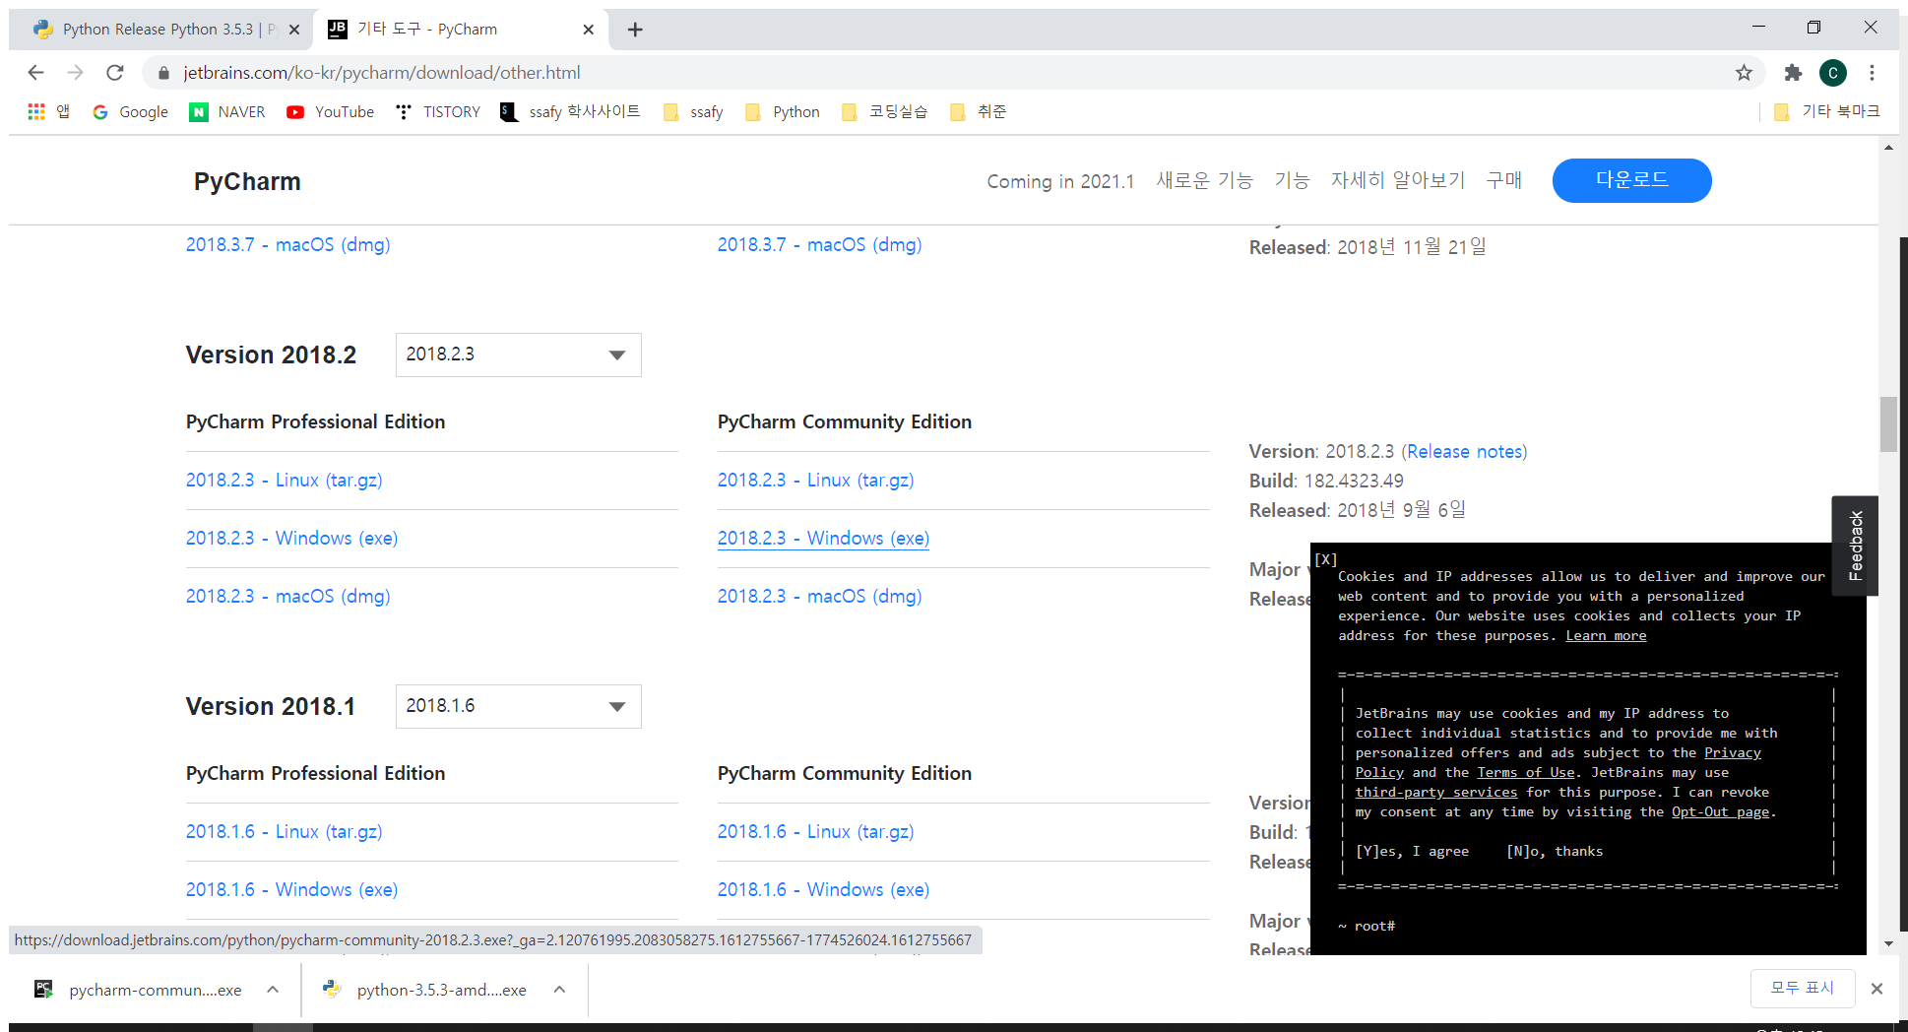Go back to the previous page
This screenshot has width=1908, height=1032.
click(x=35, y=72)
